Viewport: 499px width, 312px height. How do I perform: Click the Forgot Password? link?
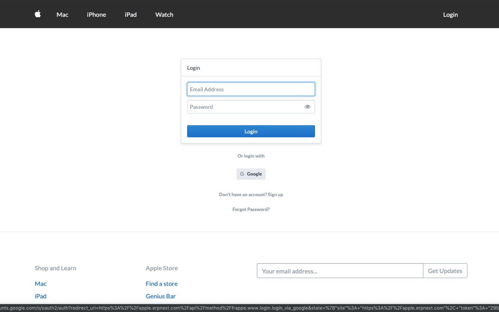tap(251, 209)
